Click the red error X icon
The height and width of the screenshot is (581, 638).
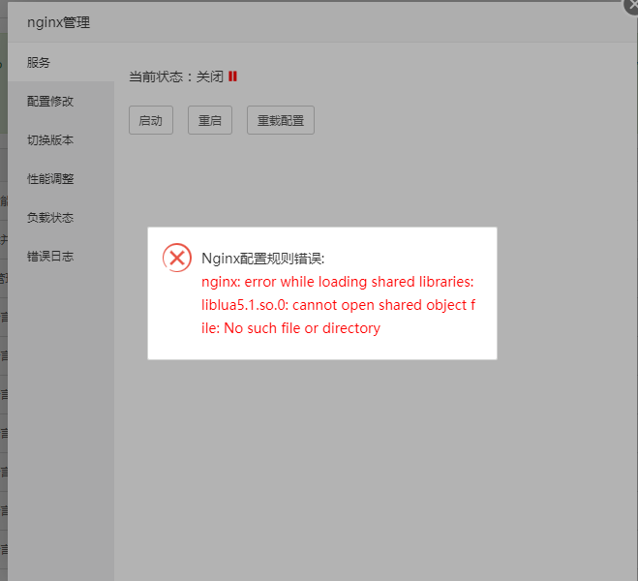pos(177,258)
